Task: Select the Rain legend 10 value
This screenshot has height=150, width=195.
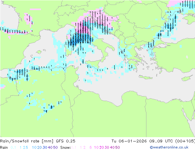Action: (x=34, y=148)
